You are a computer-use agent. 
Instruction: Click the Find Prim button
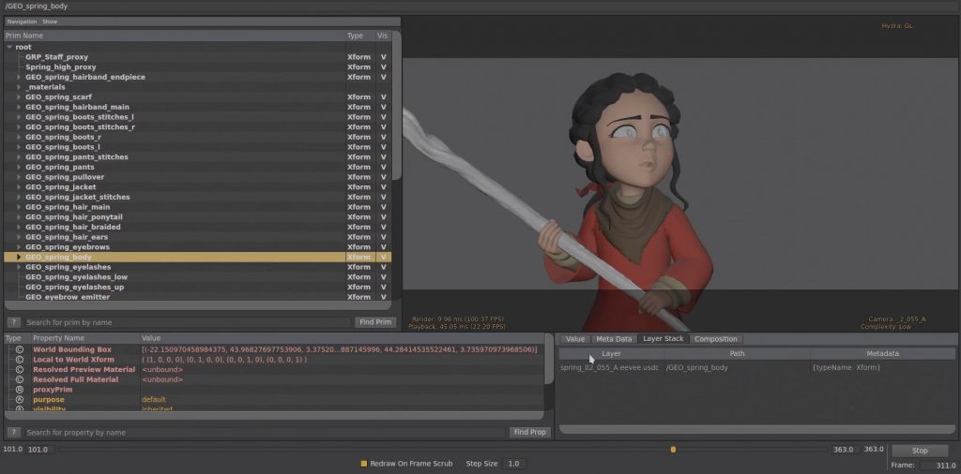pos(375,322)
